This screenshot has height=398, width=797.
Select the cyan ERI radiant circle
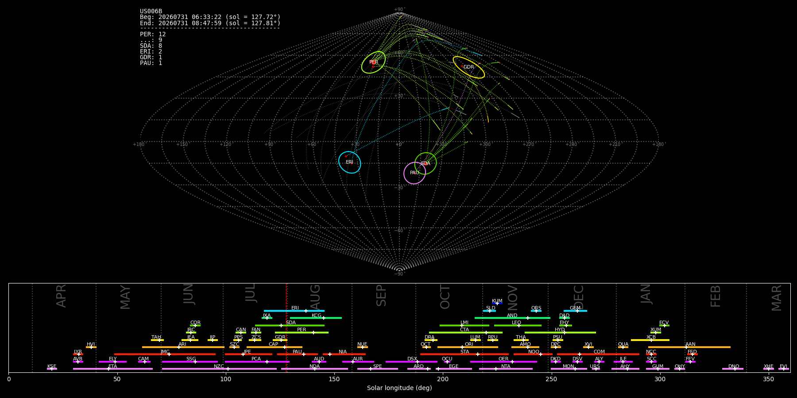pos(350,162)
